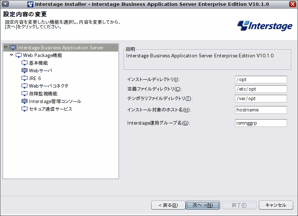Collapse the Interstage Business Application Server tree node
298x216 pixels.
(x=6, y=47)
